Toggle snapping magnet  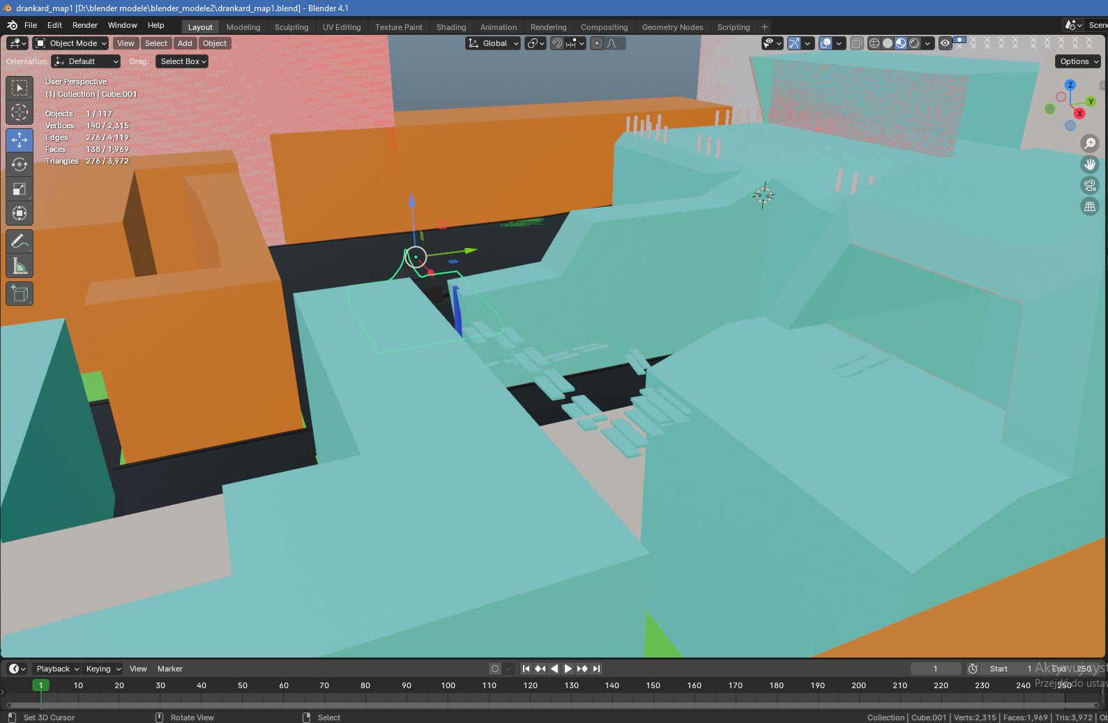[557, 43]
